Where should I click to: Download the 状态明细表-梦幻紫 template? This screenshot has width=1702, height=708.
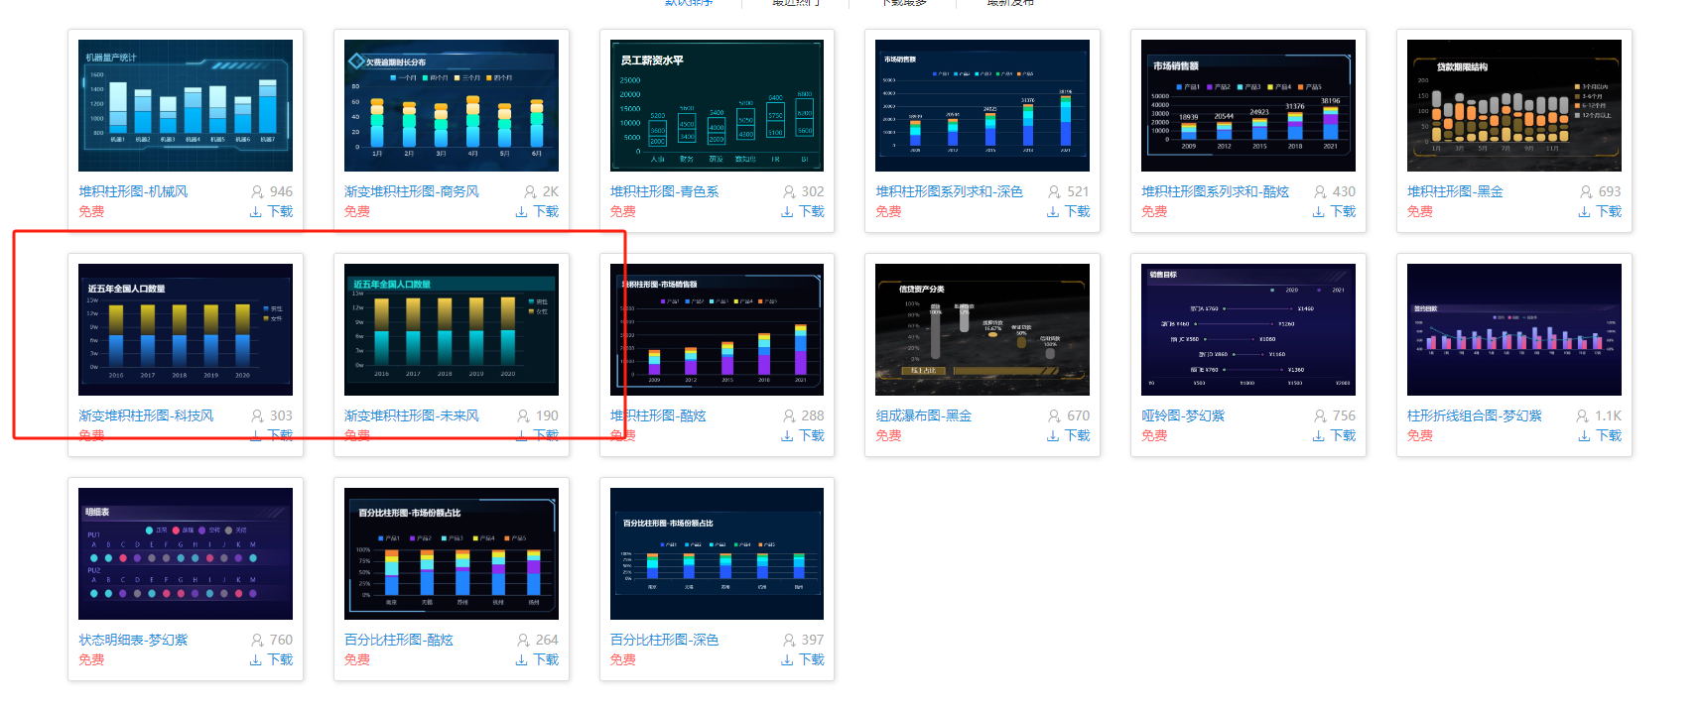(271, 659)
